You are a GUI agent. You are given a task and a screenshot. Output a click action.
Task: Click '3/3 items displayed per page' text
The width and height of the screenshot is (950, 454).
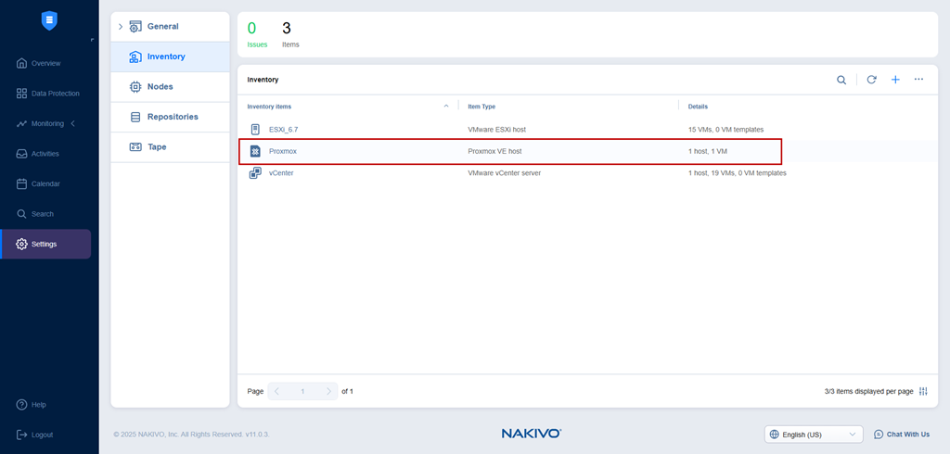pos(868,392)
